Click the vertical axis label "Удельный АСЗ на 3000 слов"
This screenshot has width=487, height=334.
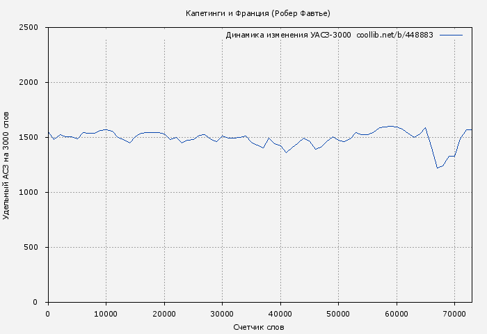[x=6, y=165]
